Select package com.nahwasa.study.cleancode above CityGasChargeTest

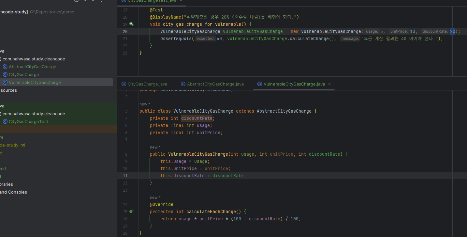[34, 114]
